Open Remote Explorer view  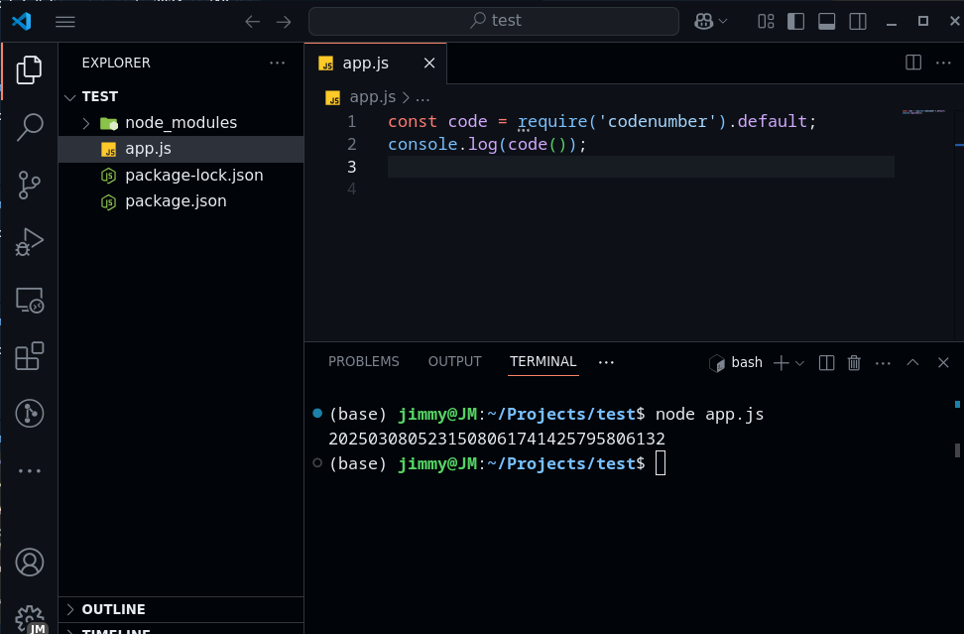[29, 300]
